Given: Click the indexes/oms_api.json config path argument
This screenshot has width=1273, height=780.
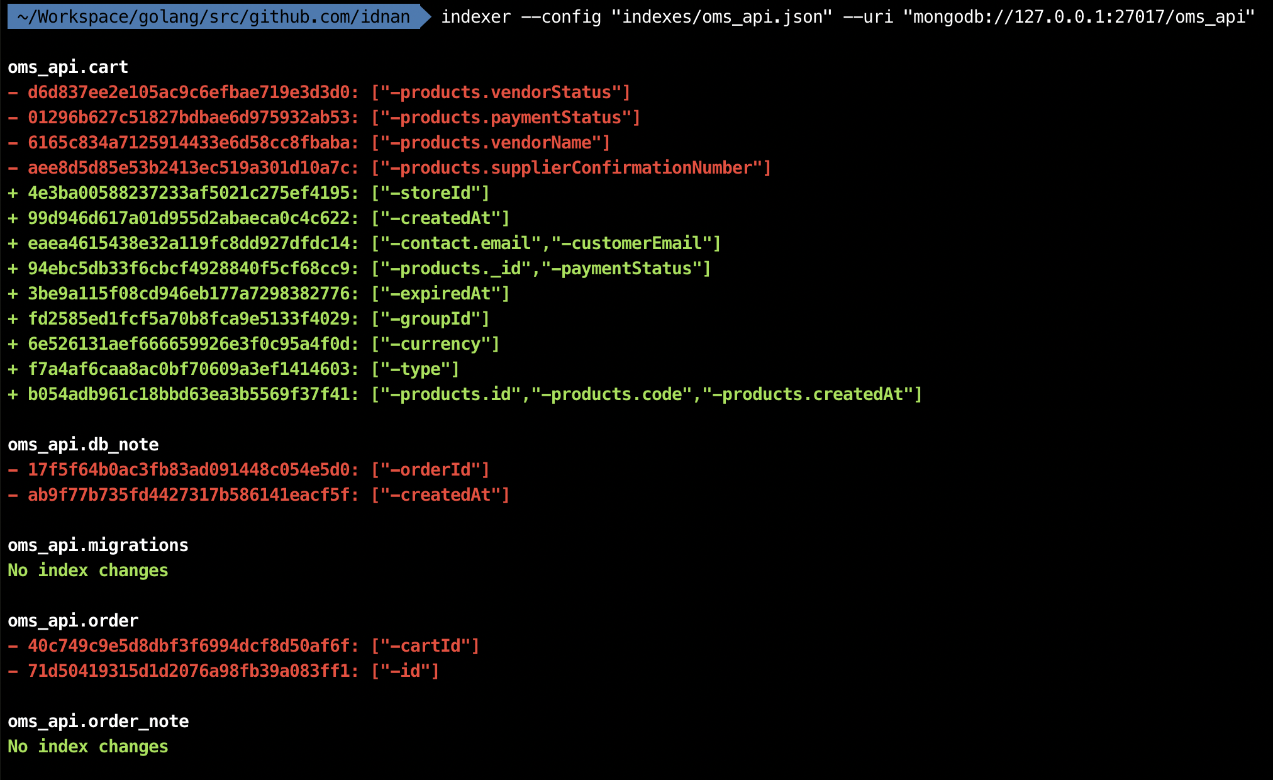Looking at the screenshot, I should (721, 16).
